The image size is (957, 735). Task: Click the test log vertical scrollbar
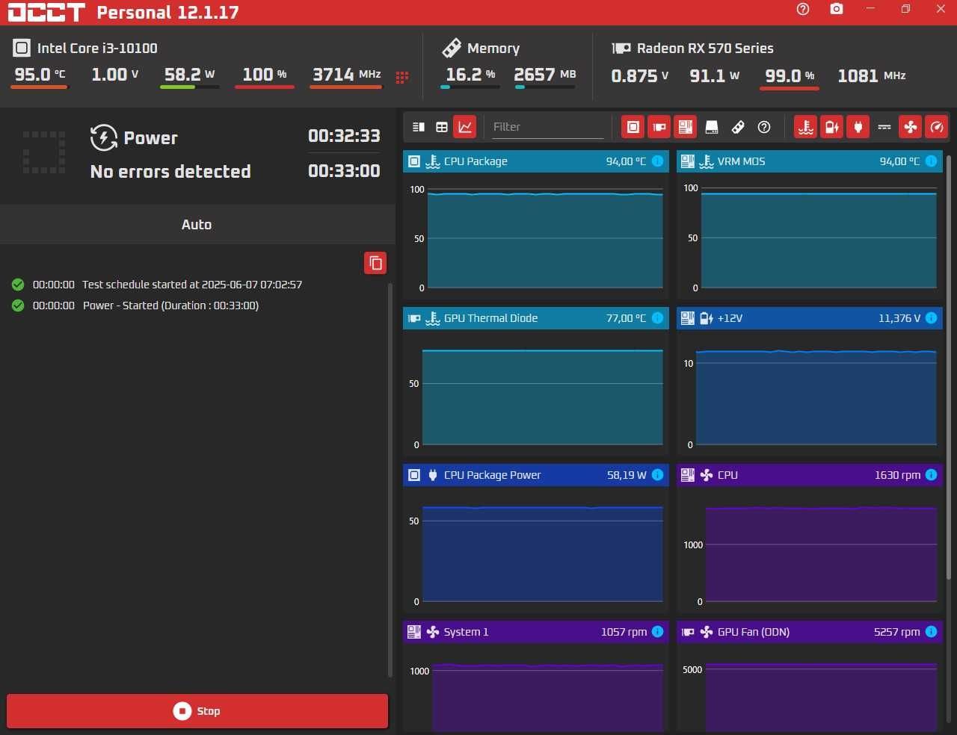tap(390, 480)
